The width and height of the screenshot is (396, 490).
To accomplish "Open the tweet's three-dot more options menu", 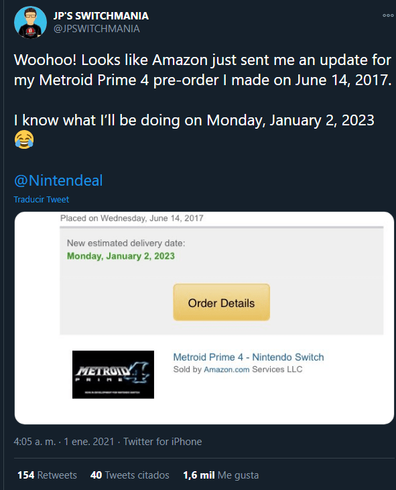I will (x=388, y=15).
